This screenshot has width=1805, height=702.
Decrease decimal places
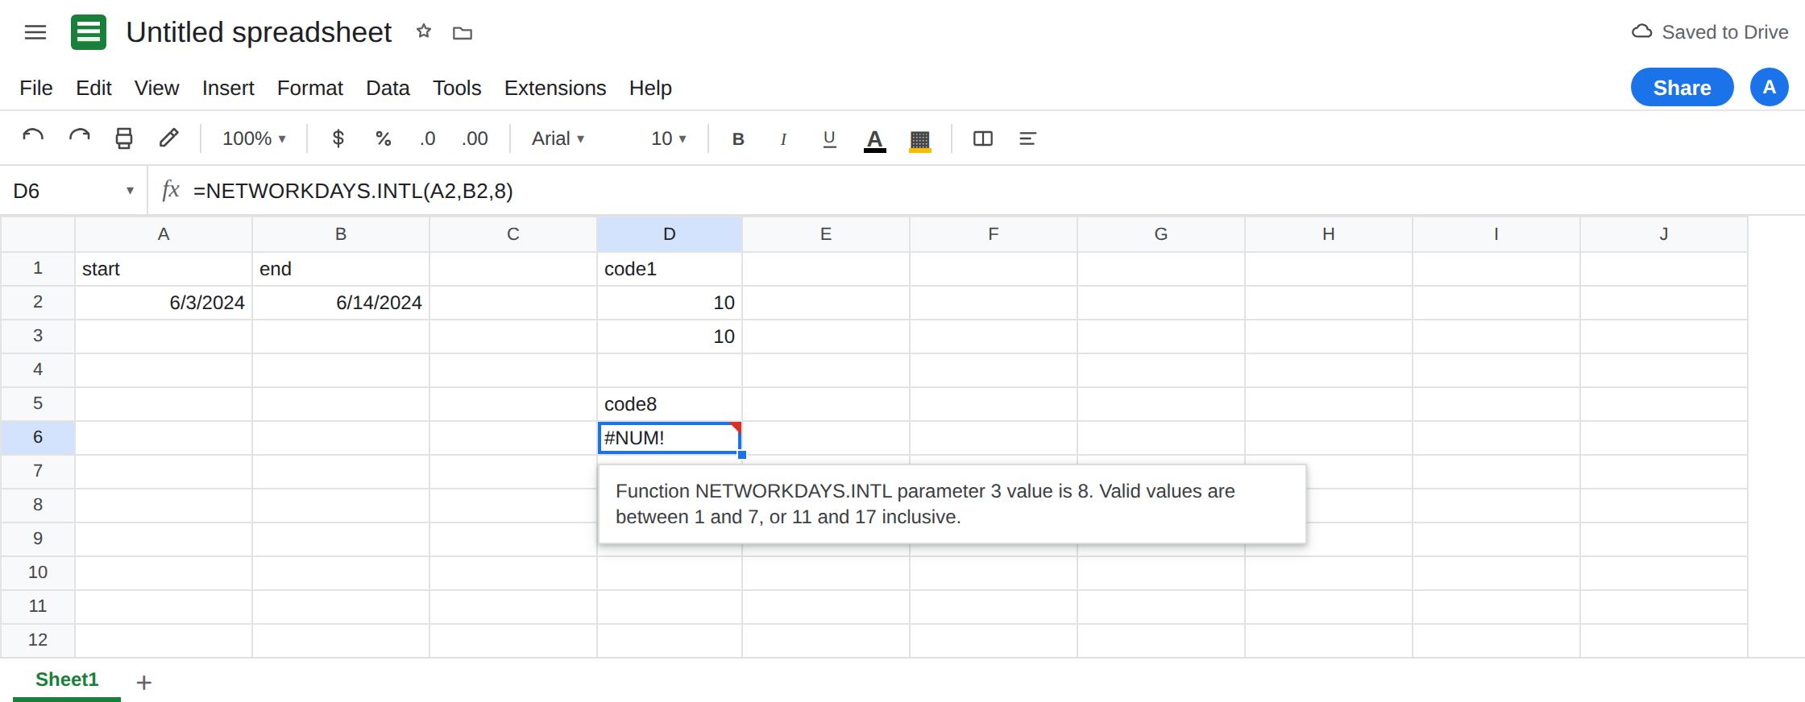pos(427,138)
